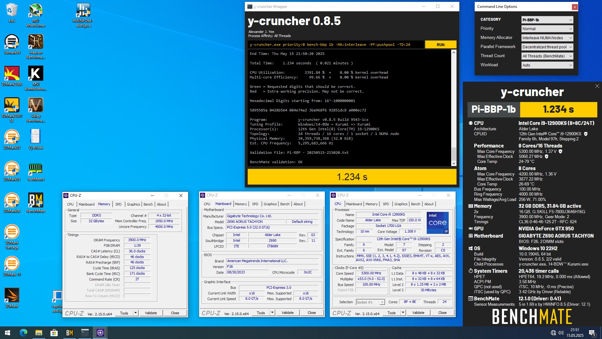The width and height of the screenshot is (602, 339).
Task: Expand Tools dropdown arrow in Memory CPU-Z window
Action: coord(135,313)
